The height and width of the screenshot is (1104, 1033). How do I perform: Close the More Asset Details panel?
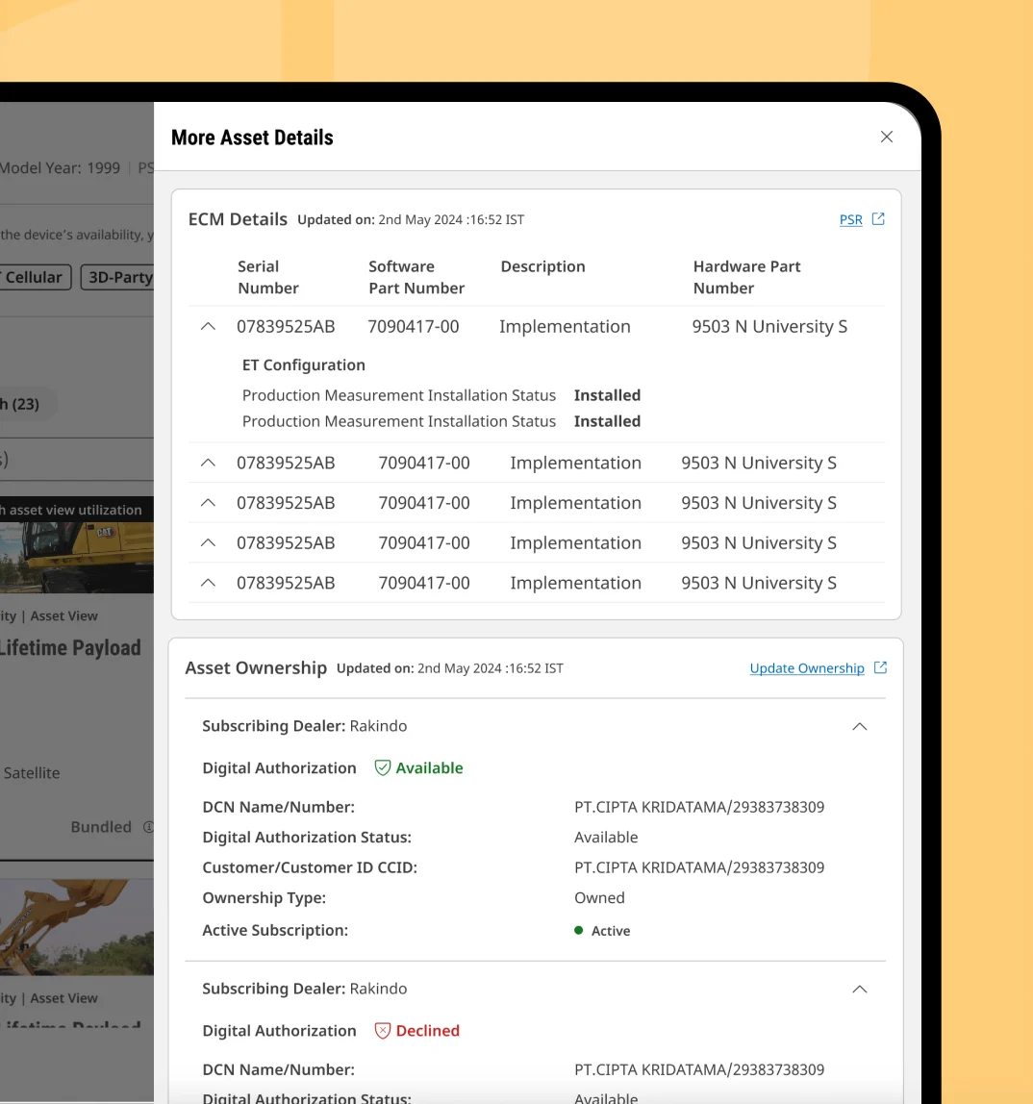click(x=887, y=138)
